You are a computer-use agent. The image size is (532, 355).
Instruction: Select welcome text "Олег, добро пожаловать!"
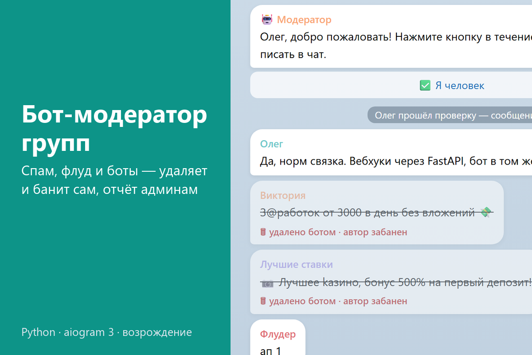[326, 37]
